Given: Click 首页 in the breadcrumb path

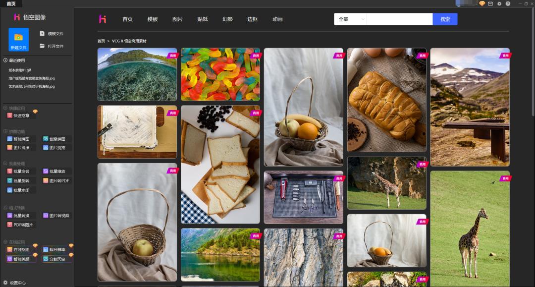Looking at the screenshot, I should tap(101, 41).
